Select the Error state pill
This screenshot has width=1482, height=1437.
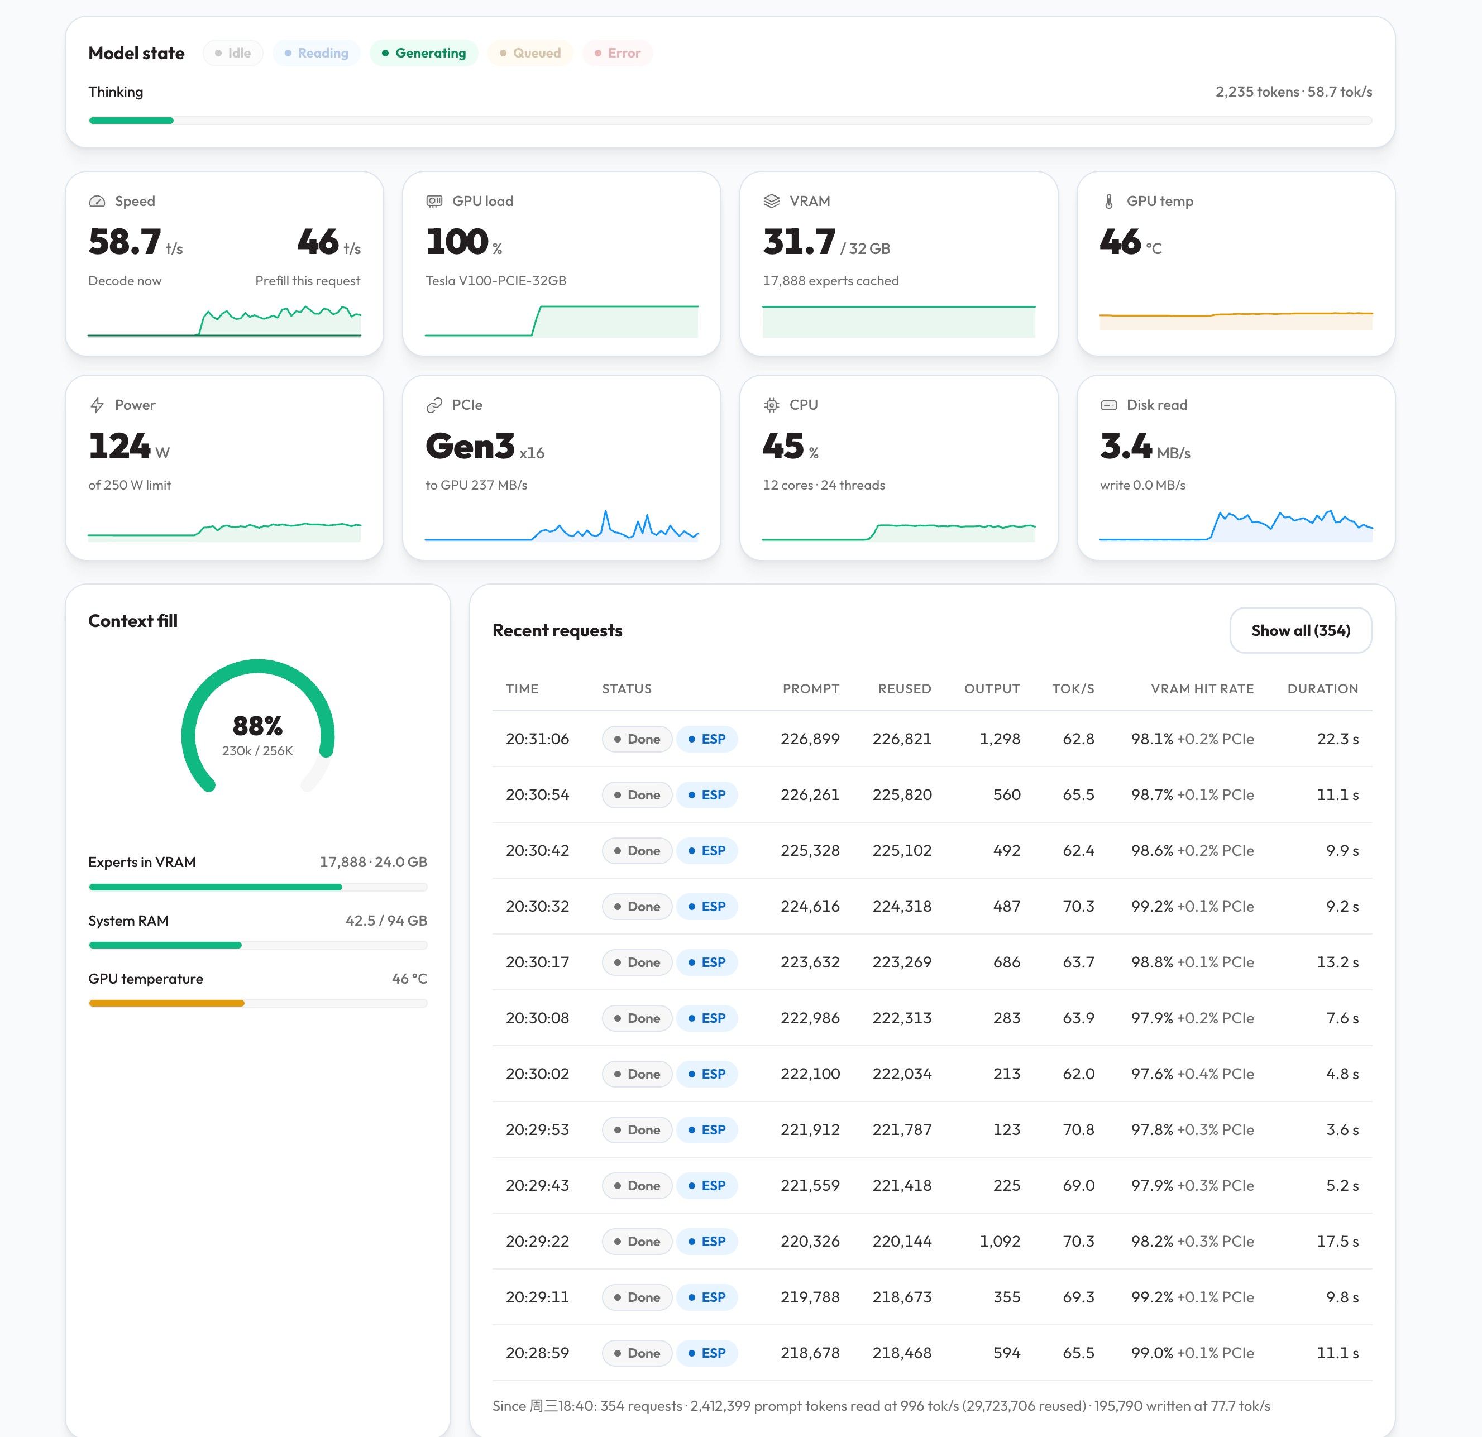click(x=617, y=53)
